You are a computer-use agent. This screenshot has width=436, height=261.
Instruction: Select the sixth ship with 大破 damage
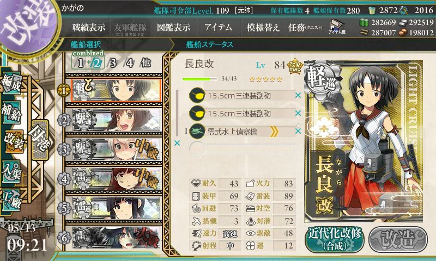click(x=116, y=238)
